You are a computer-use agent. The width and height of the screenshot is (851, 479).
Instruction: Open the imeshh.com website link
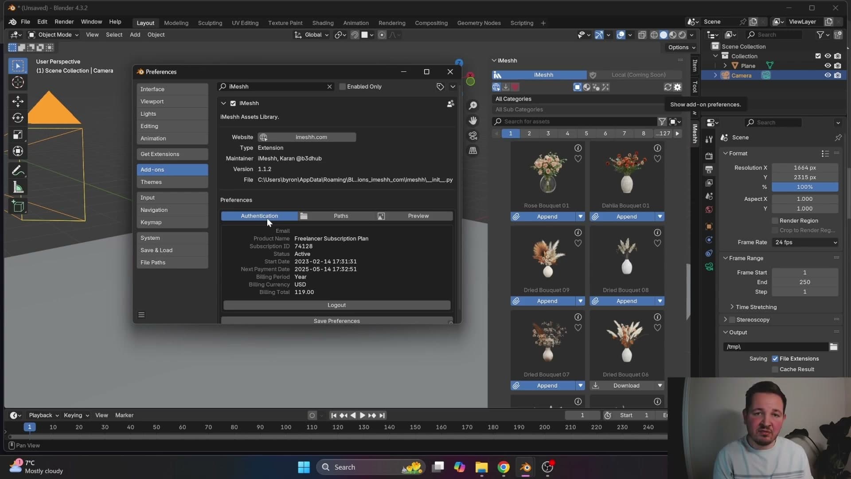pyautogui.click(x=307, y=137)
